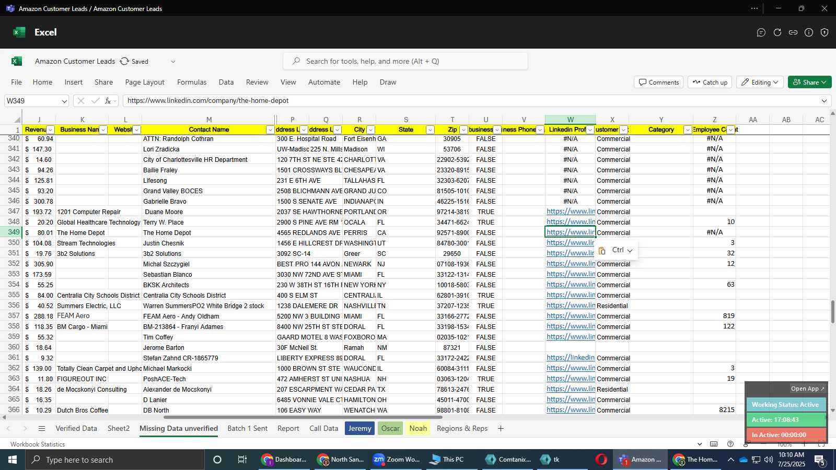Expand the formula bar chevron
The height and width of the screenshot is (470, 836).
tap(824, 101)
